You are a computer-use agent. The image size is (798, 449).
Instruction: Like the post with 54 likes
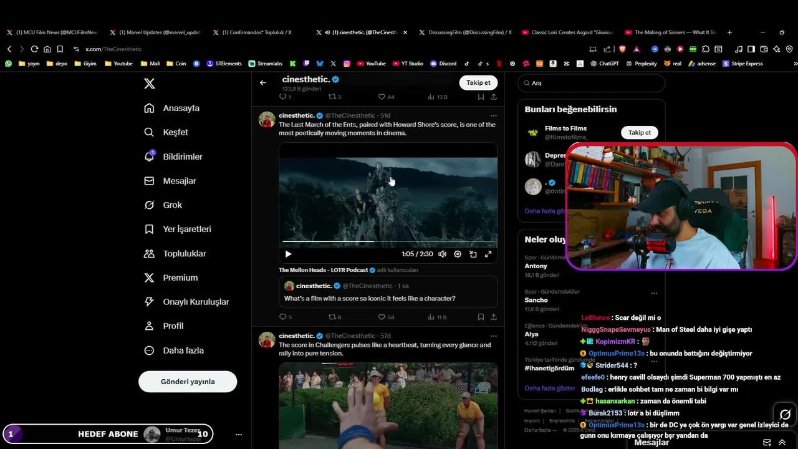click(386, 317)
